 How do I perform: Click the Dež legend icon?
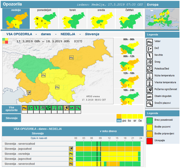149,49
